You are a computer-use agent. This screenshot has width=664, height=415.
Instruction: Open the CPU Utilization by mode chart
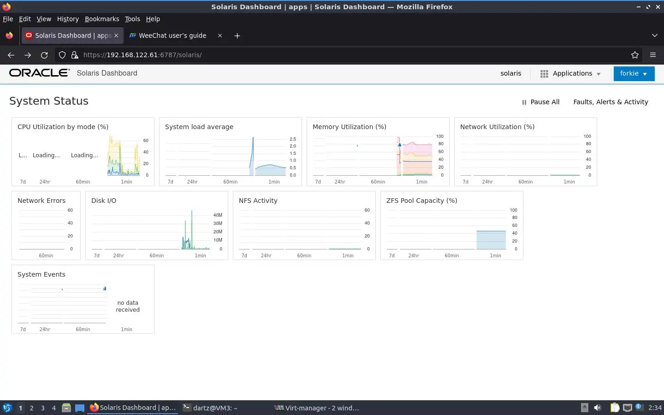click(x=83, y=152)
